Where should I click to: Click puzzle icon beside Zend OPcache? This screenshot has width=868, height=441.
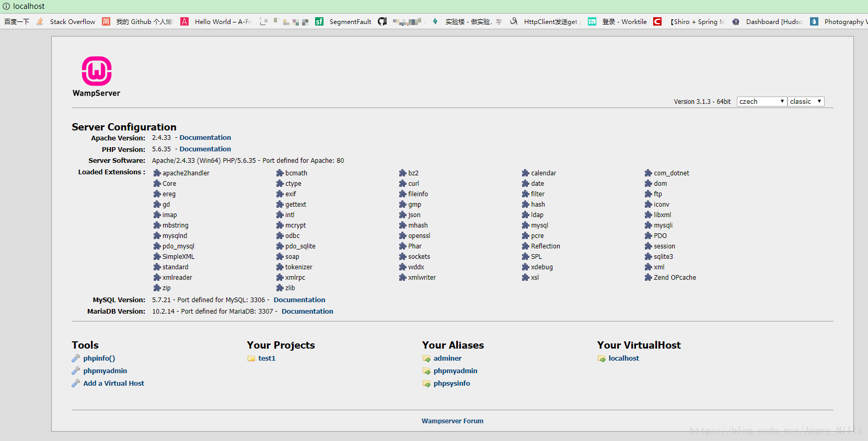(648, 278)
